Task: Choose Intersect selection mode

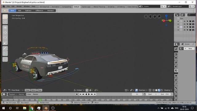Action: coord(50,10)
